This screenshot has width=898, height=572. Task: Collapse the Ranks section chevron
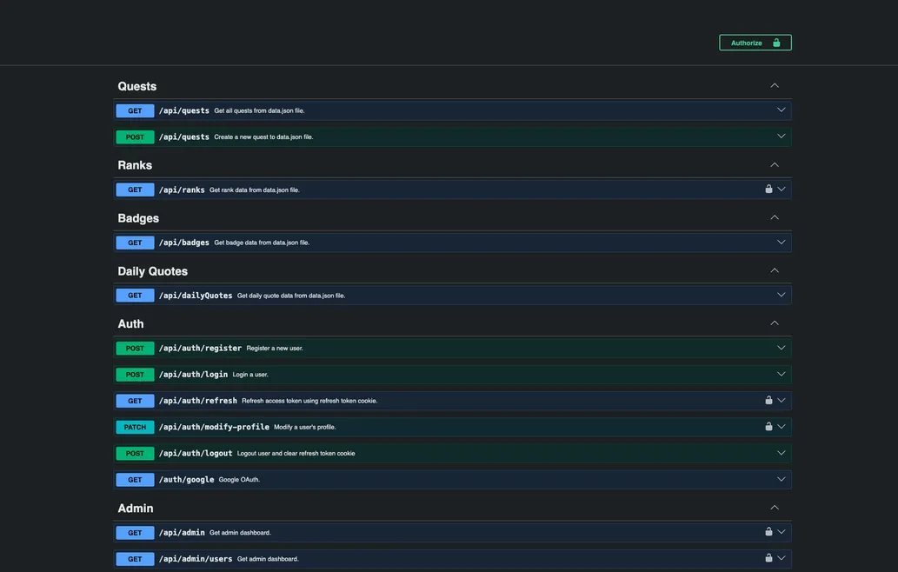tap(775, 164)
